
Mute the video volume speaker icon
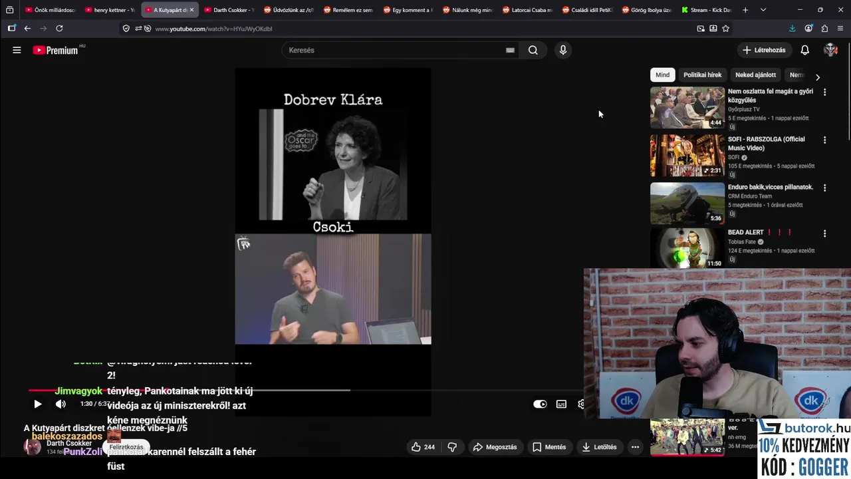[x=61, y=404]
